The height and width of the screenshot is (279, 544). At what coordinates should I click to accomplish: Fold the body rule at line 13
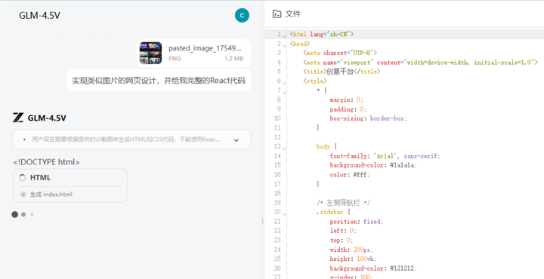click(284, 148)
